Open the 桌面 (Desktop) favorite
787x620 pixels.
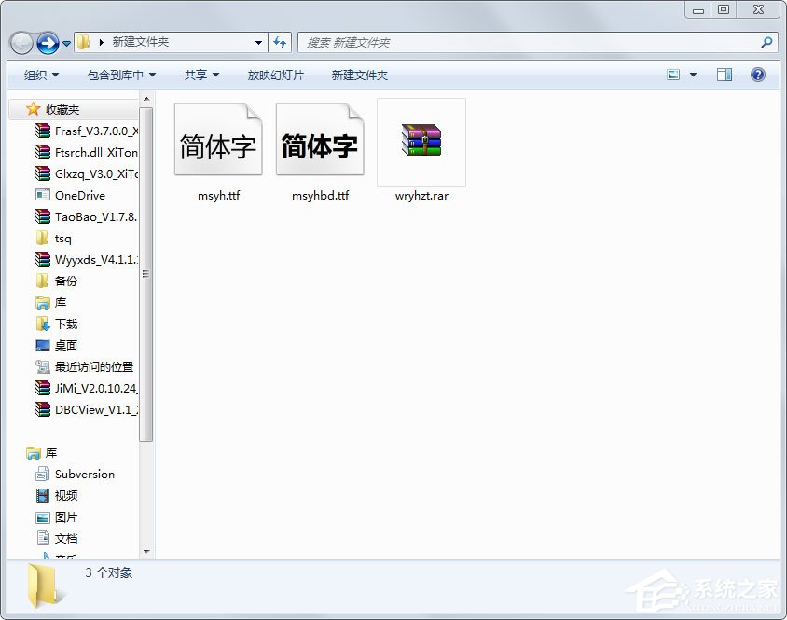pos(64,345)
